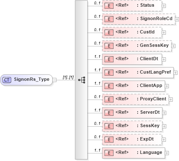
Task: Click the E icon of CustId
Action: point(109,33)
